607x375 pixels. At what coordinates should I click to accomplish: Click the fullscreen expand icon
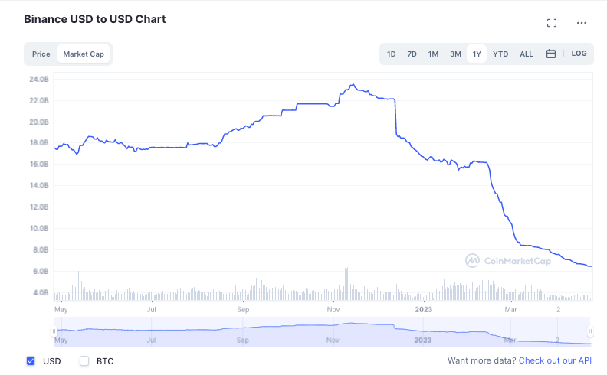(552, 23)
